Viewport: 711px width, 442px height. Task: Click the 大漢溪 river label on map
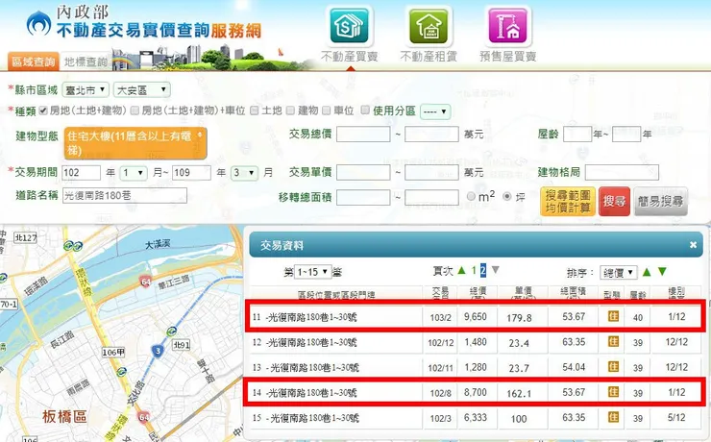[x=158, y=244]
